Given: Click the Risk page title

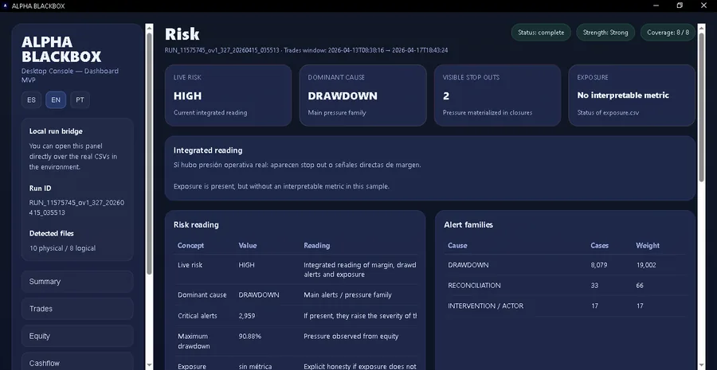Looking at the screenshot, I should coord(182,34).
